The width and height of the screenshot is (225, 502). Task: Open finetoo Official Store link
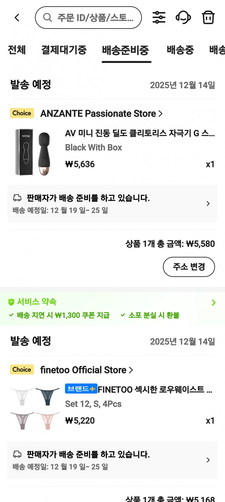coord(86,370)
